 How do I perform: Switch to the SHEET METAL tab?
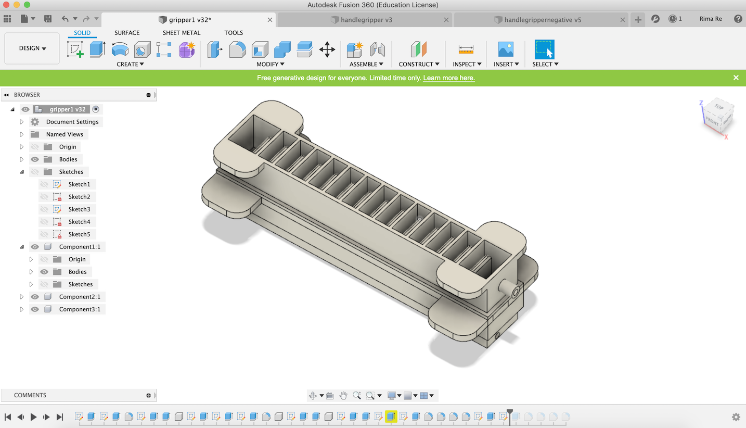click(x=181, y=33)
